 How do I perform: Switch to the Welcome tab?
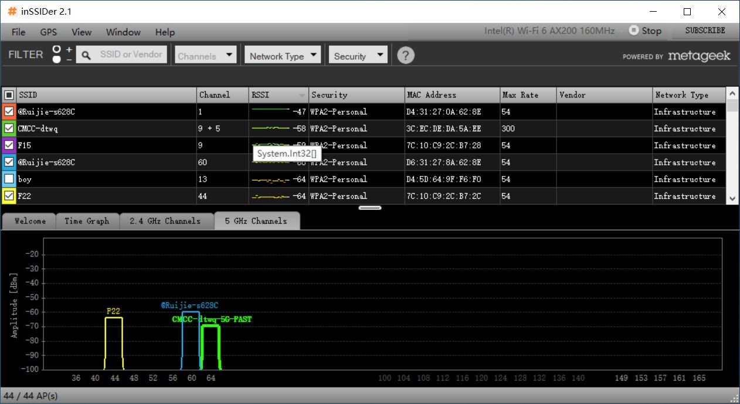[30, 221]
